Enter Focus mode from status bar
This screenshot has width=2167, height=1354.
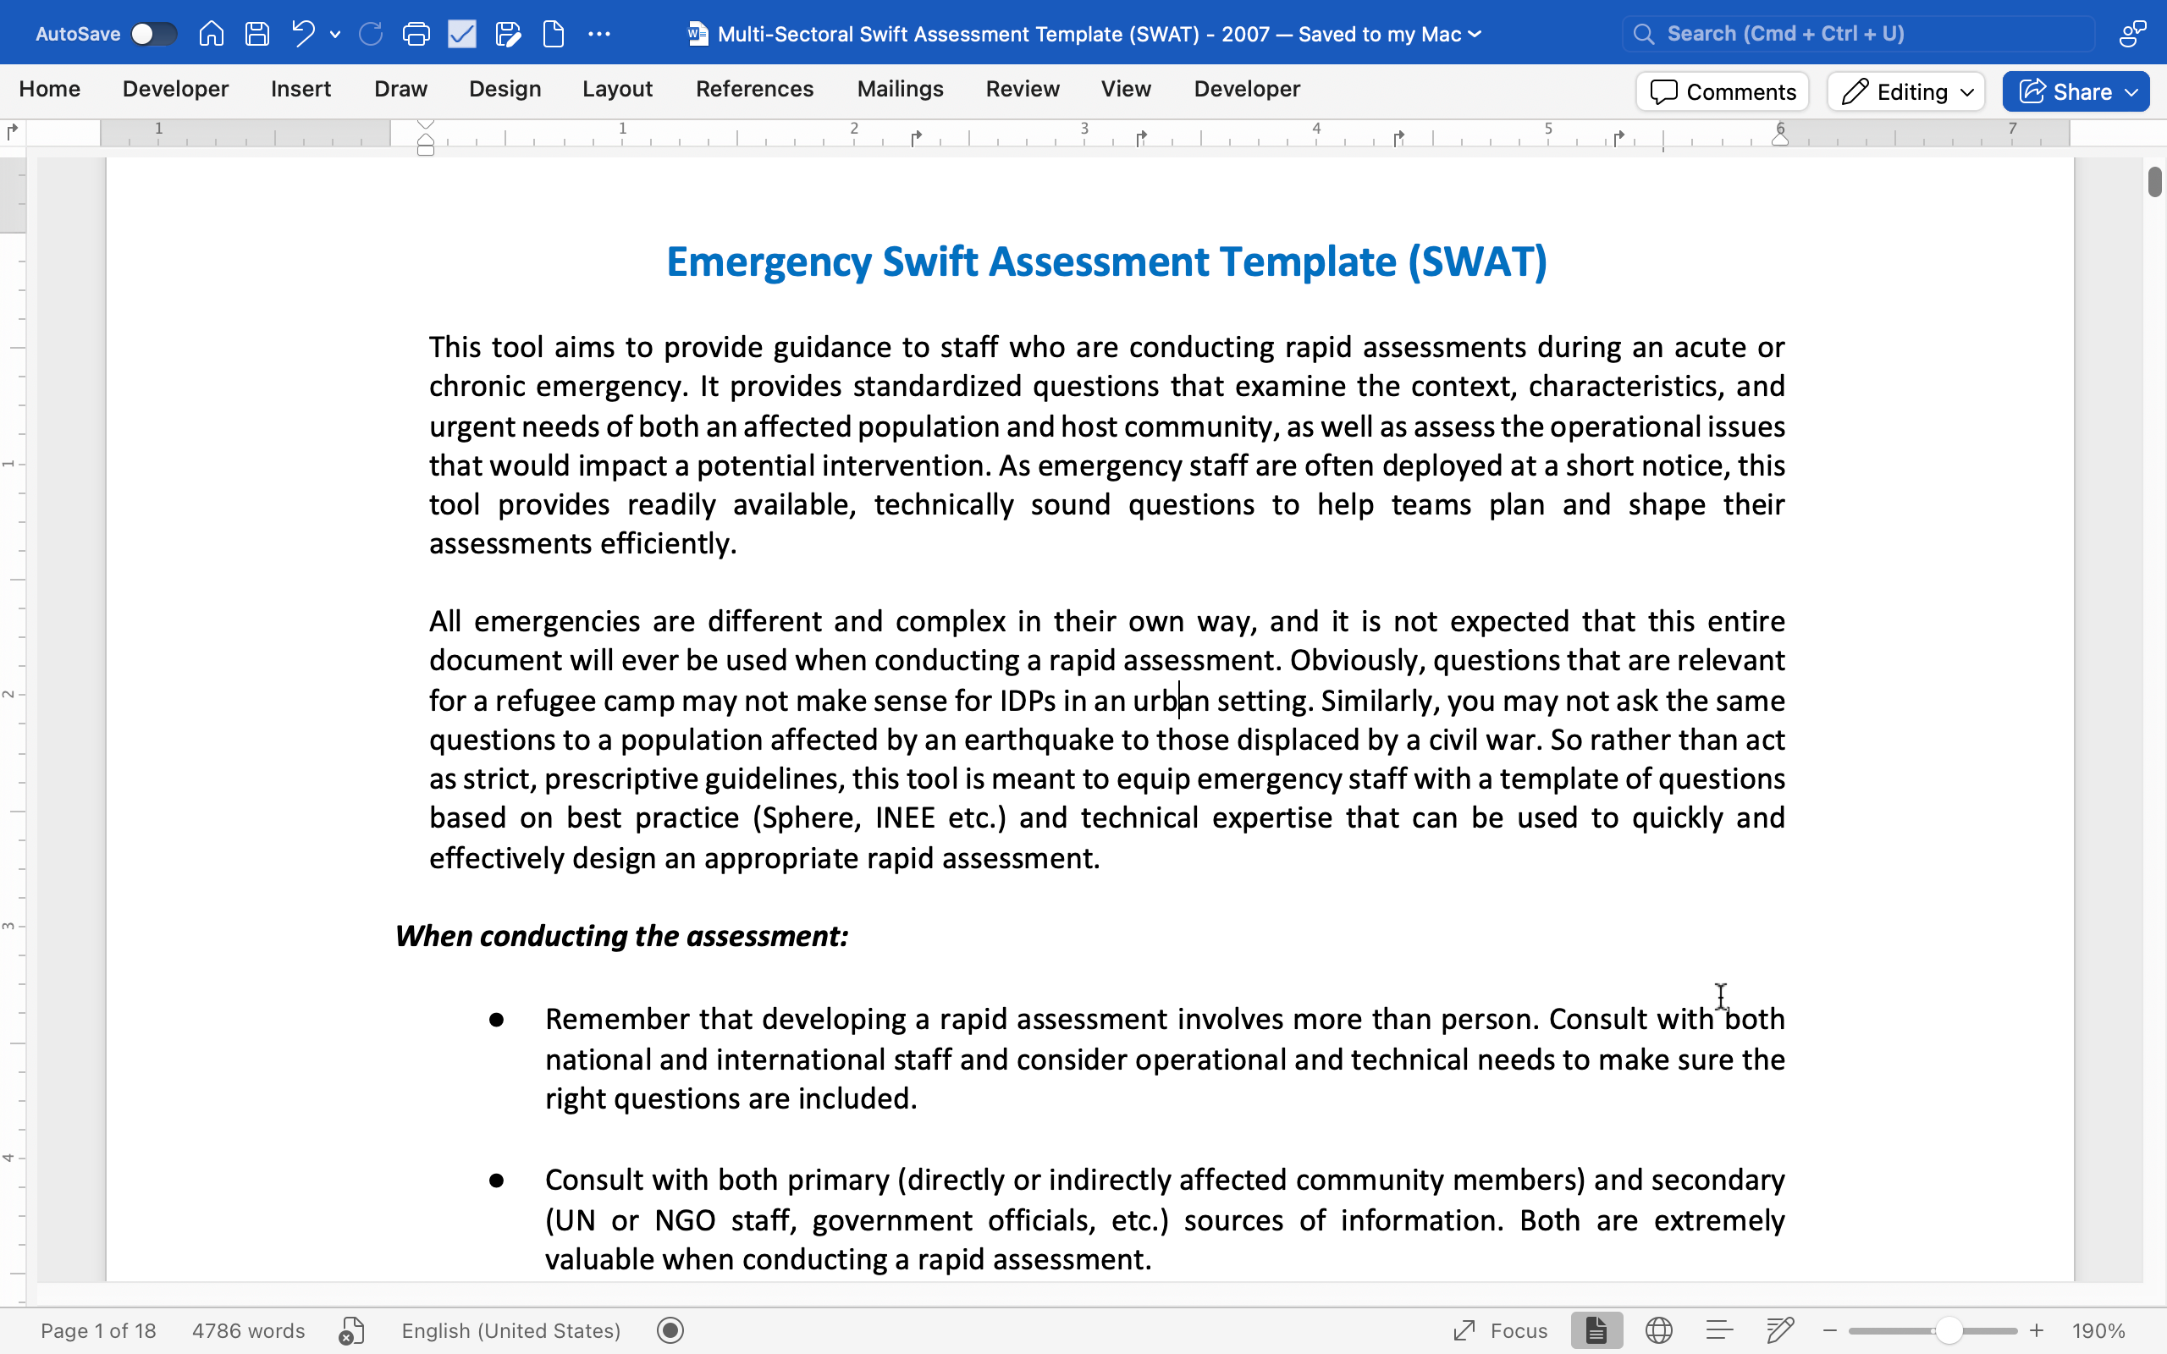(1500, 1330)
